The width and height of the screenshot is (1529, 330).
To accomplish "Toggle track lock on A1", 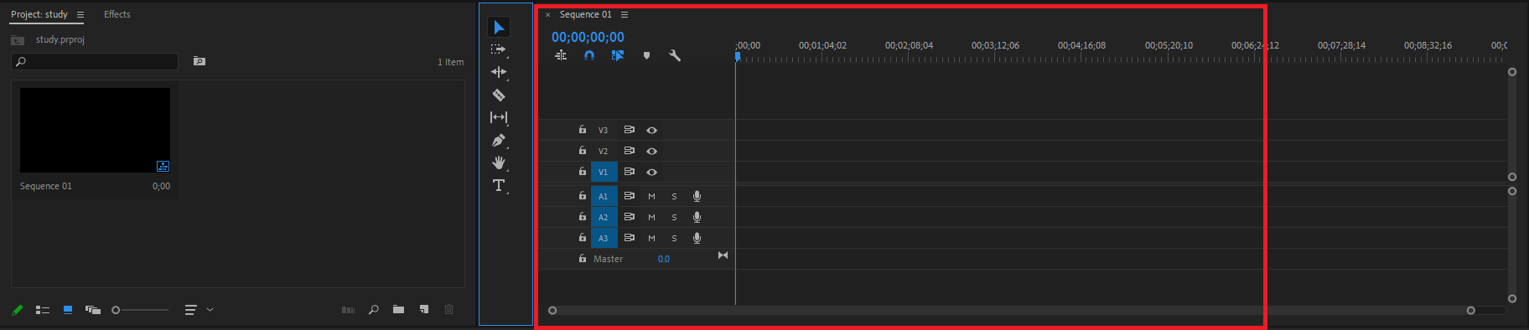I will (583, 196).
